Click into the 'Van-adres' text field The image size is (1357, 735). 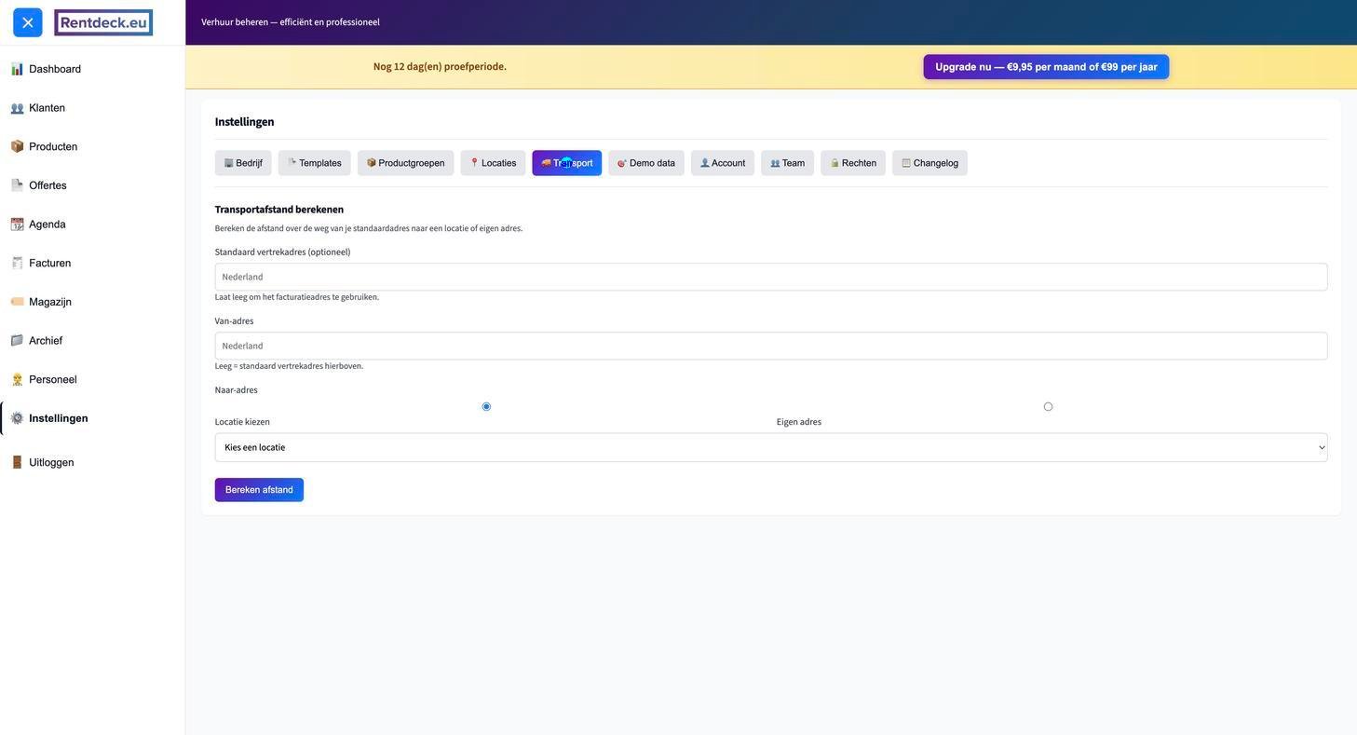pos(770,347)
